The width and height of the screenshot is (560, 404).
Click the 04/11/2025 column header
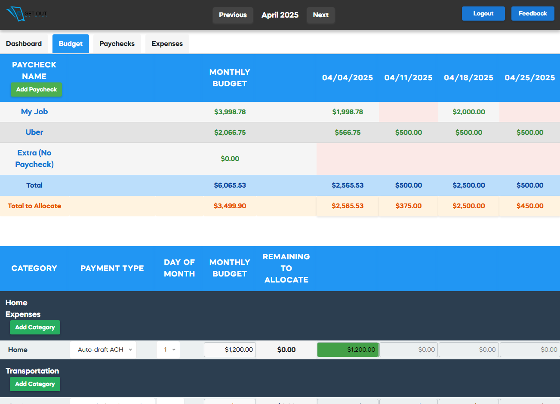pyautogui.click(x=409, y=78)
